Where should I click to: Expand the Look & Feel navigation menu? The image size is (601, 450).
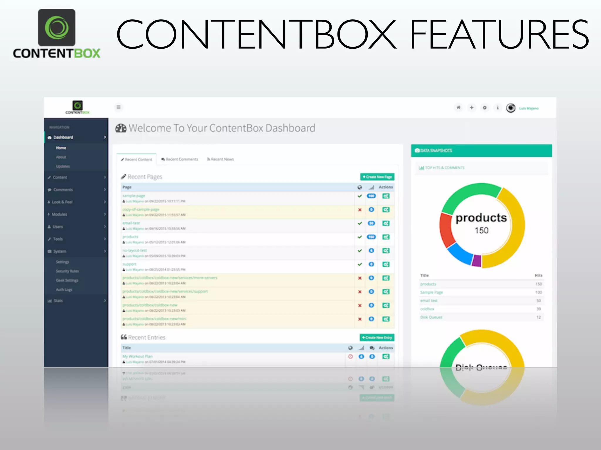[x=76, y=202]
